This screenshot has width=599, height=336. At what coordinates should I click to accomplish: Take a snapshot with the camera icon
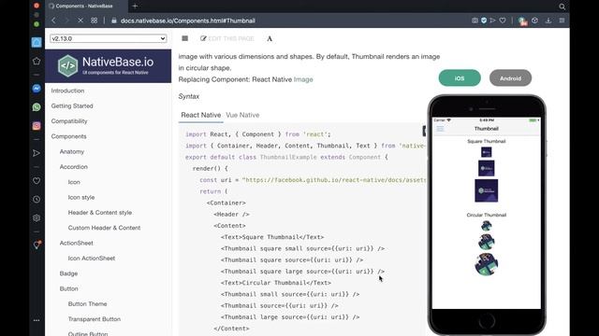(475, 21)
